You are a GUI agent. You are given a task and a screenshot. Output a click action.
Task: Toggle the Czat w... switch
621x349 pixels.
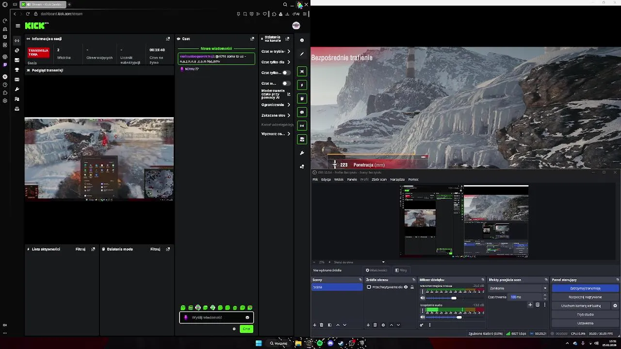[286, 83]
